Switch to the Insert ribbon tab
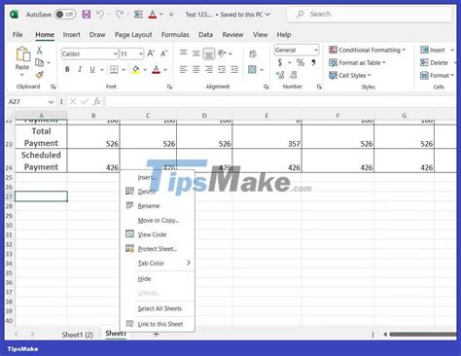Viewport: 461px width, 356px height. (71, 35)
